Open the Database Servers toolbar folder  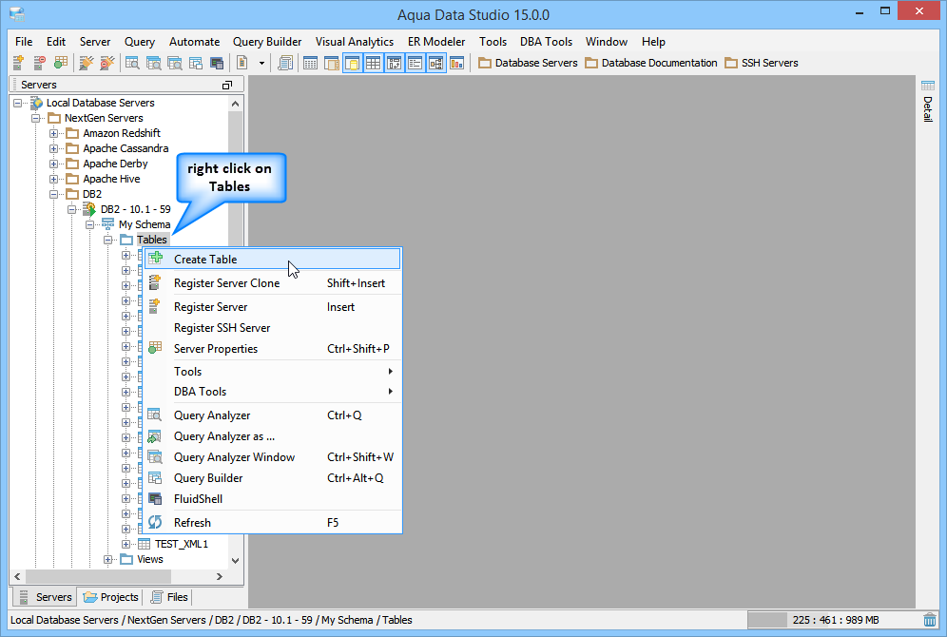click(x=528, y=63)
